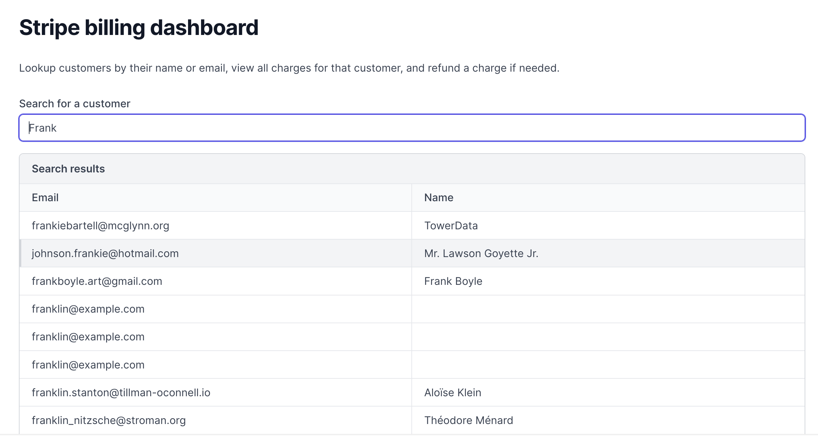This screenshot has height=436, width=818.
Task: Select the frankiebartell@mcglynn.org row
Action: [412, 226]
